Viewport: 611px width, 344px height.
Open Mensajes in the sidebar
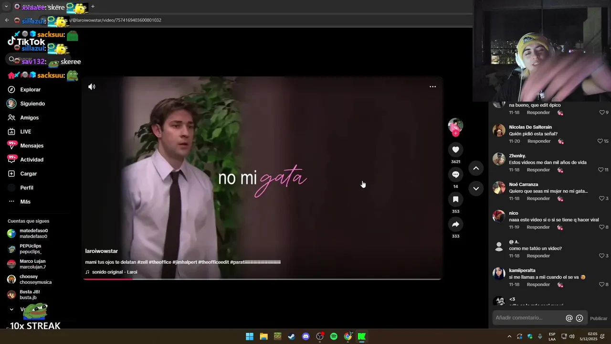pos(32,146)
